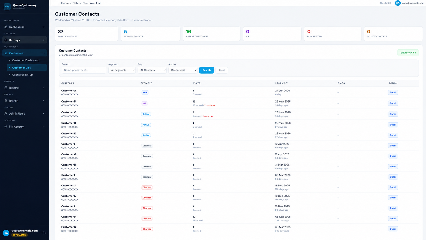Click the Customers icon in sidebar
Viewport: 426px width, 240px height.
coord(6,53)
